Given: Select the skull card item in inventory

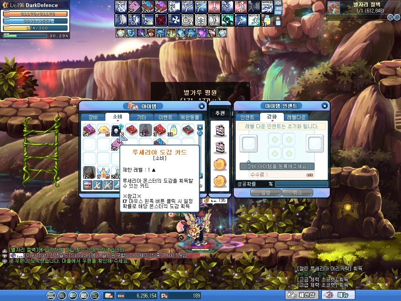Looking at the screenshot, I should pos(117,130).
